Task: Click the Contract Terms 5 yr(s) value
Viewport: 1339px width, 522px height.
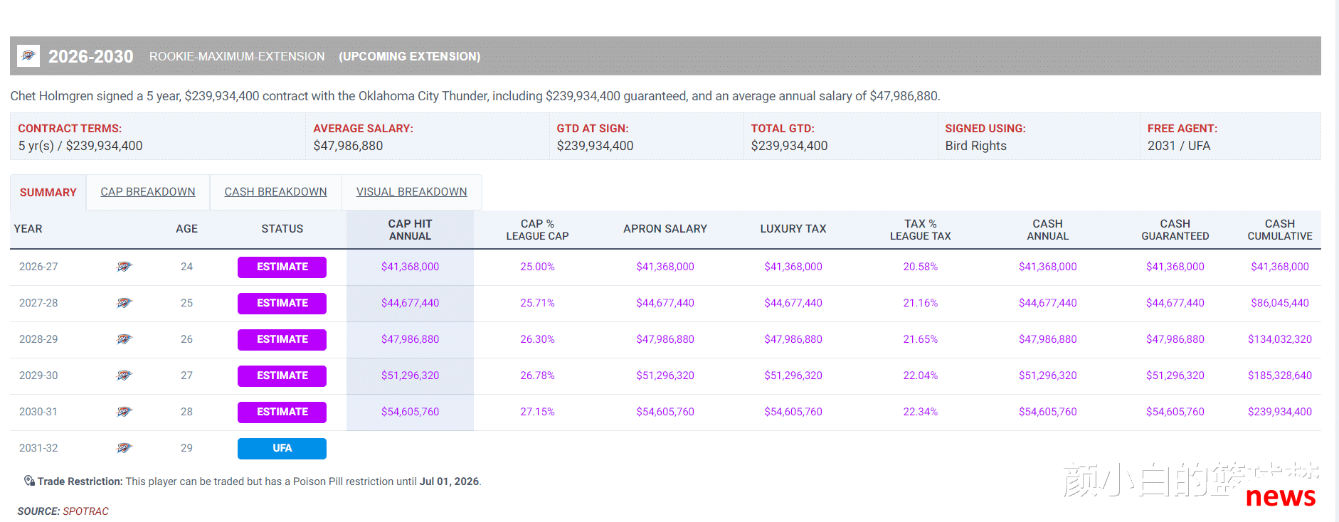Action: pos(80,146)
